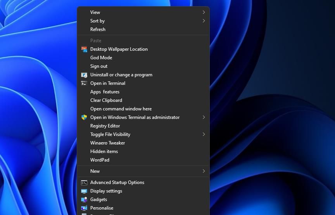
Task: Choose the Personalise entry
Action: [143, 208]
